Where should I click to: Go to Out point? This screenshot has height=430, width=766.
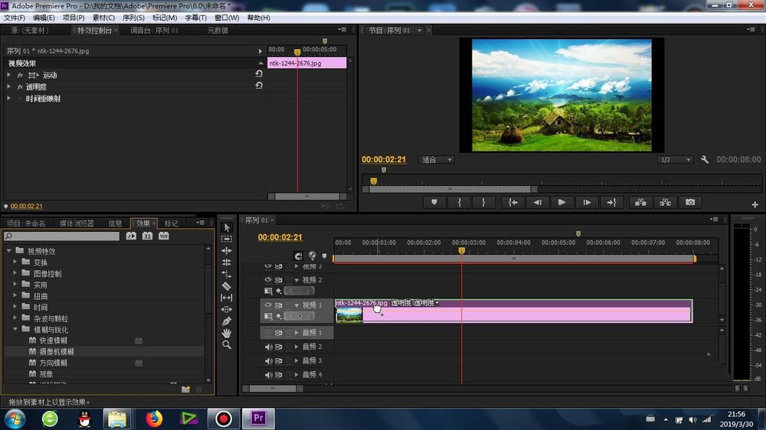click(x=611, y=203)
